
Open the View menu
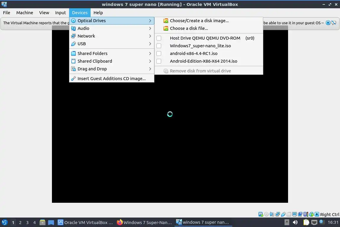[x=44, y=13]
